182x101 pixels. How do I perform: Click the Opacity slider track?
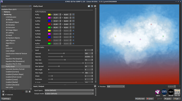point(66,56)
